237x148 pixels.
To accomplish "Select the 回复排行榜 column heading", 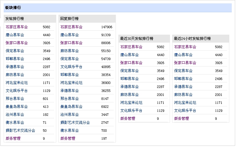I will click(69, 19).
